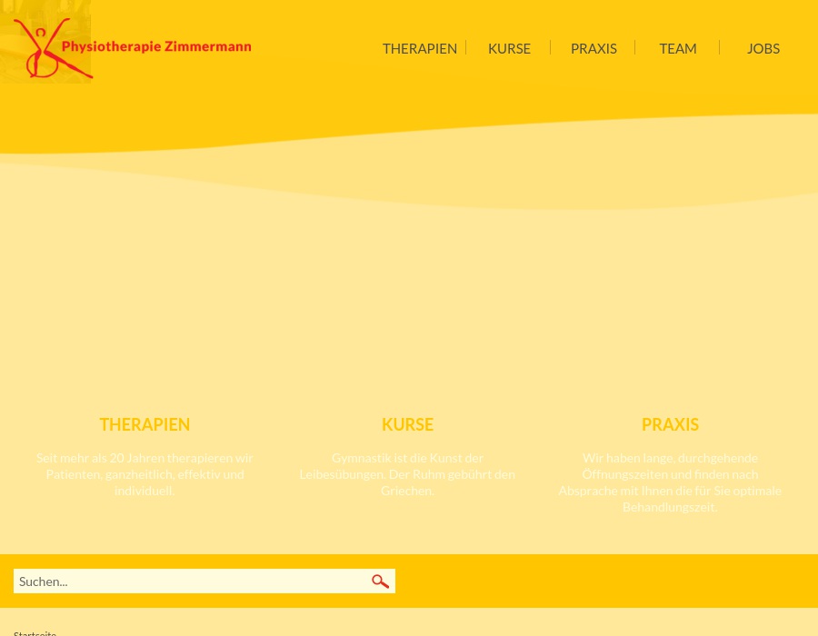Open the PRAXIS menu item
The width and height of the screenshot is (818, 636).
coord(594,48)
